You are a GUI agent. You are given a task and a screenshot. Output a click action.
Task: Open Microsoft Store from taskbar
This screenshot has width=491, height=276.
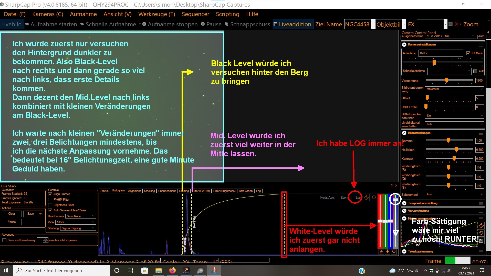pos(145,270)
